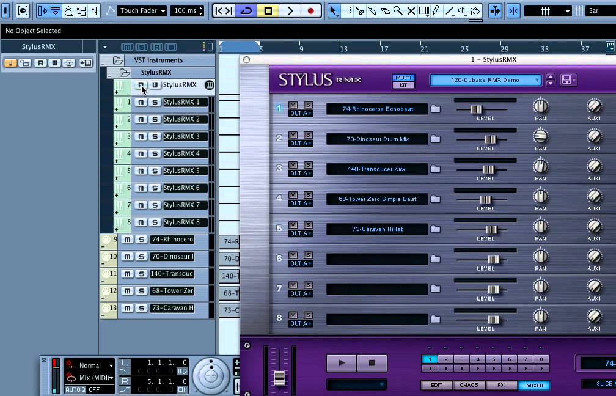Click the 100 ms return time stepper

200,10
